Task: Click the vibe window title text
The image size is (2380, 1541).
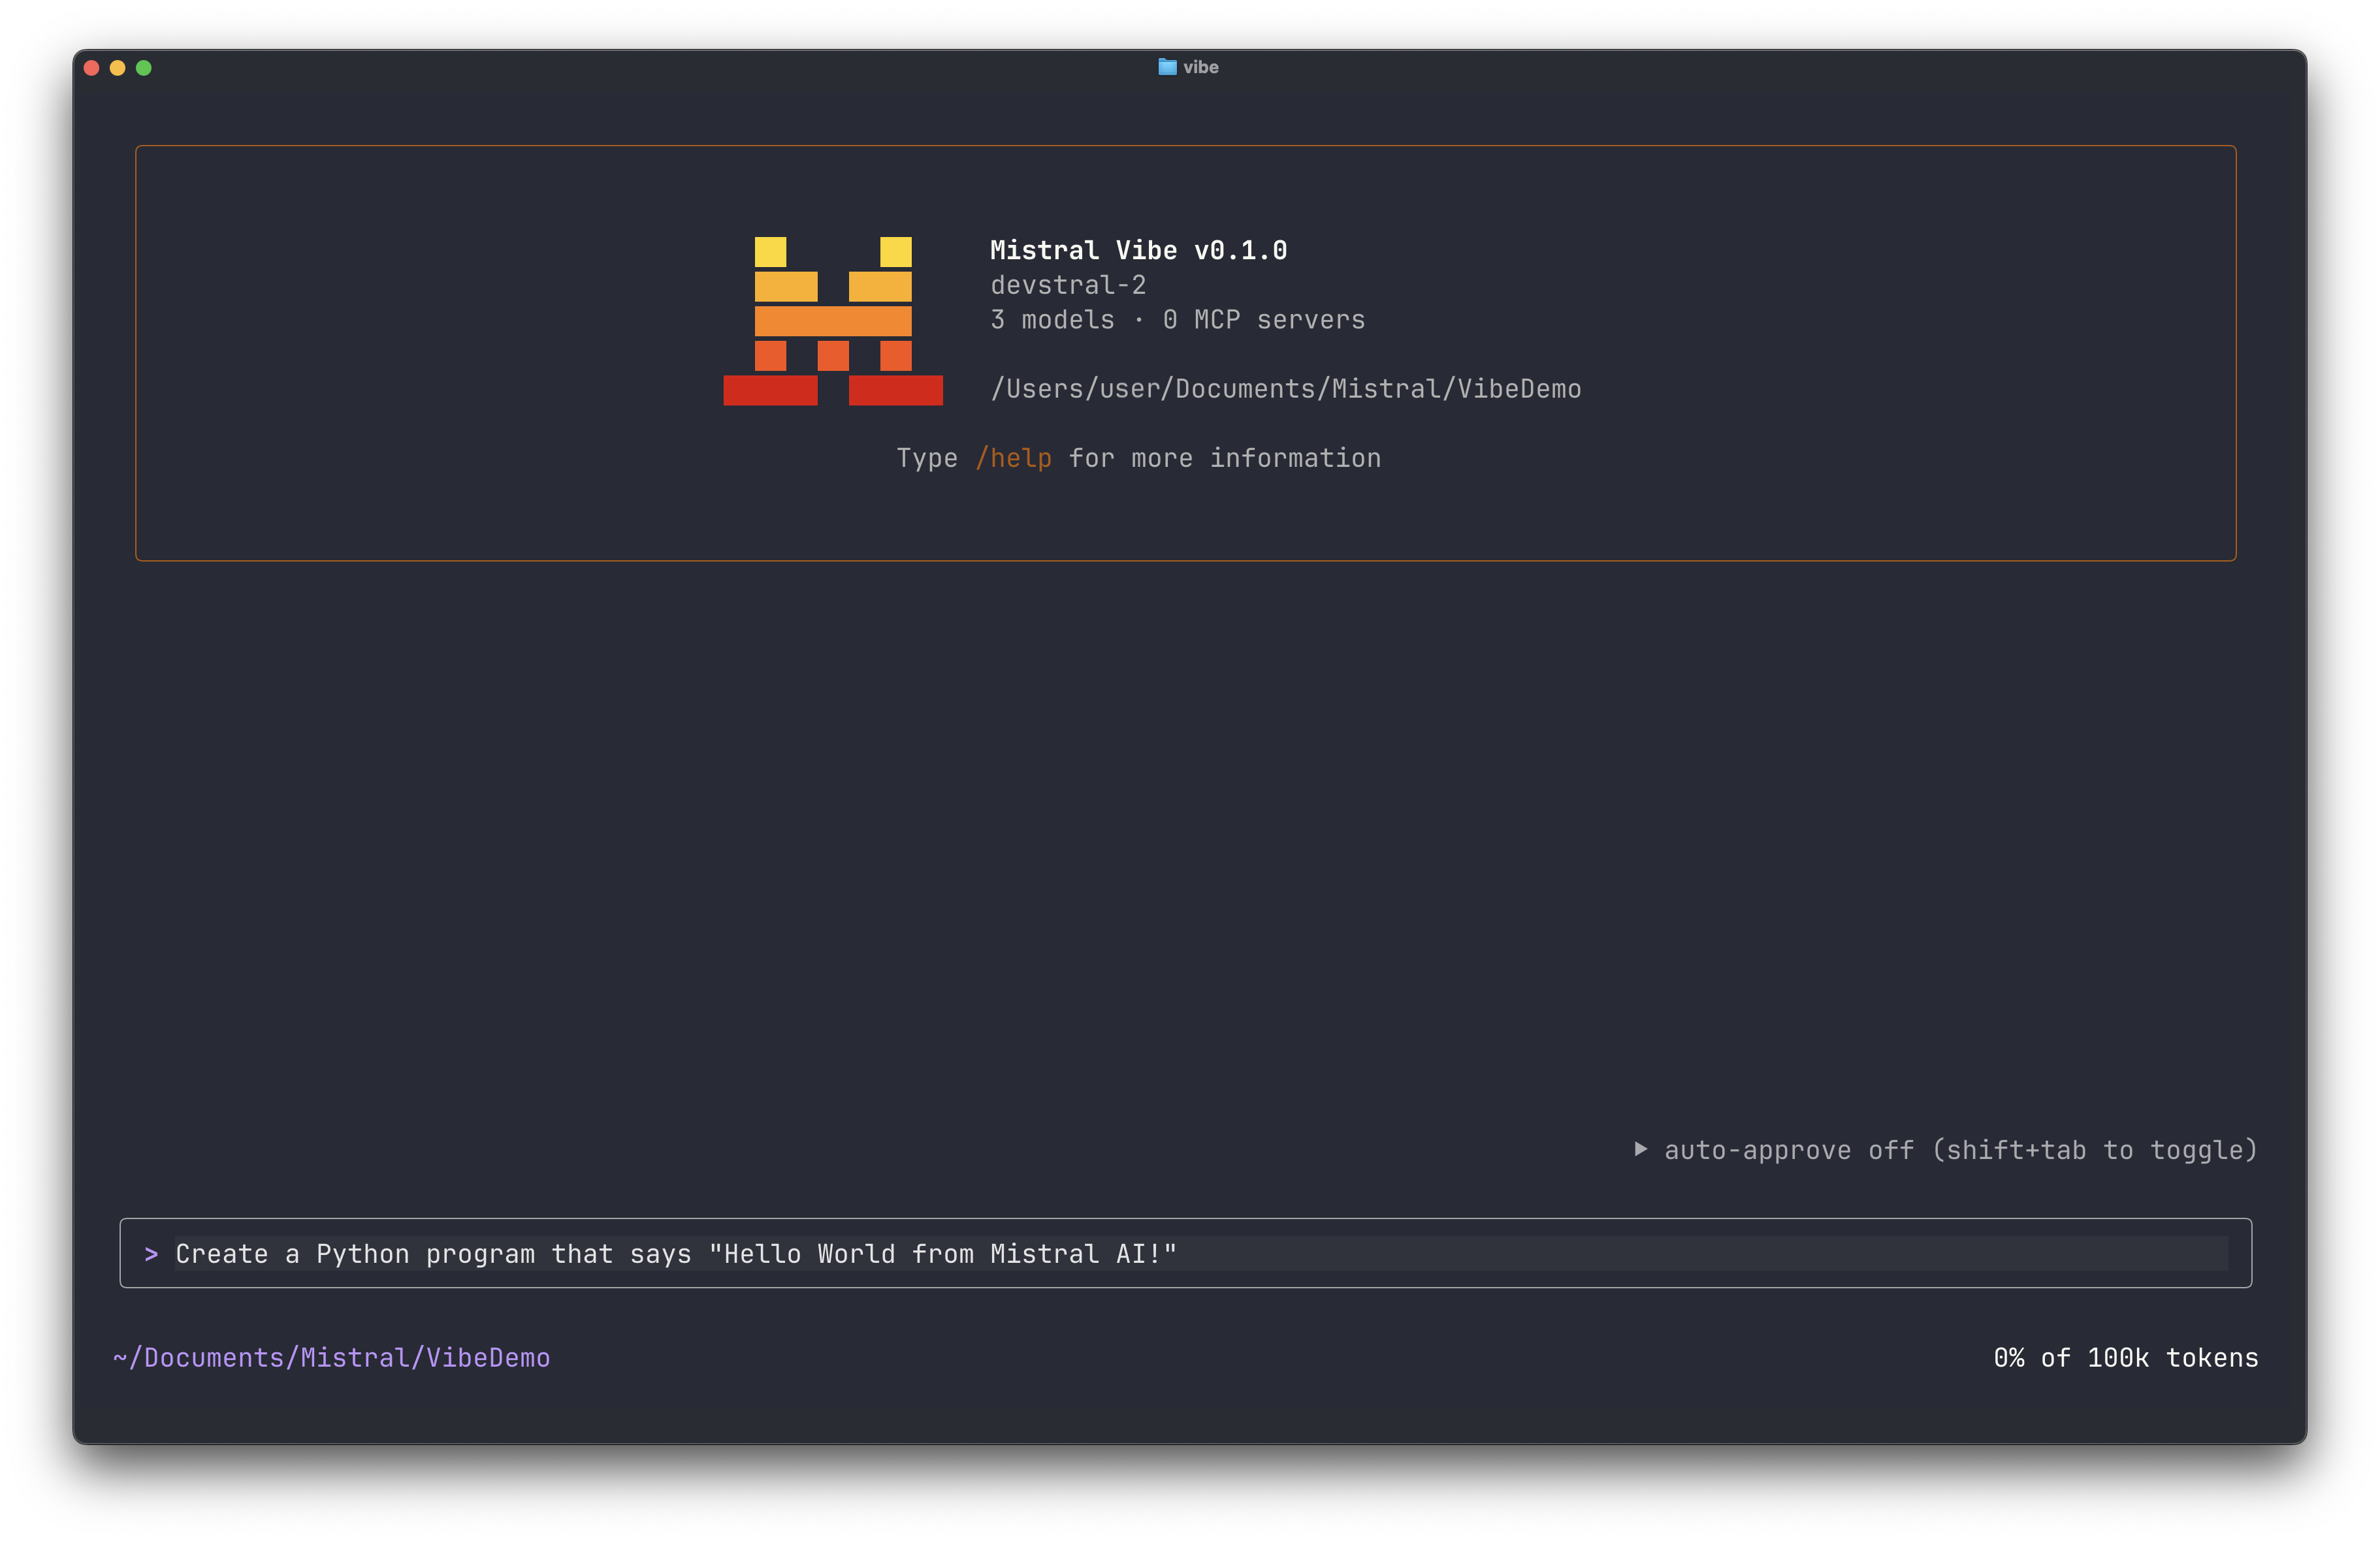Action: [x=1200, y=67]
